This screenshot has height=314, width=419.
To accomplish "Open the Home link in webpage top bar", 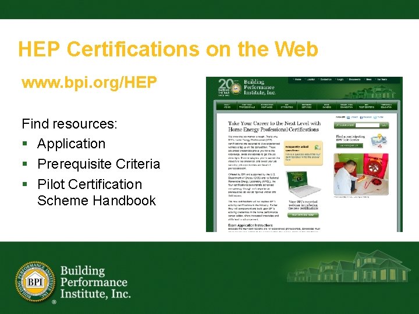I will pos(297,79).
